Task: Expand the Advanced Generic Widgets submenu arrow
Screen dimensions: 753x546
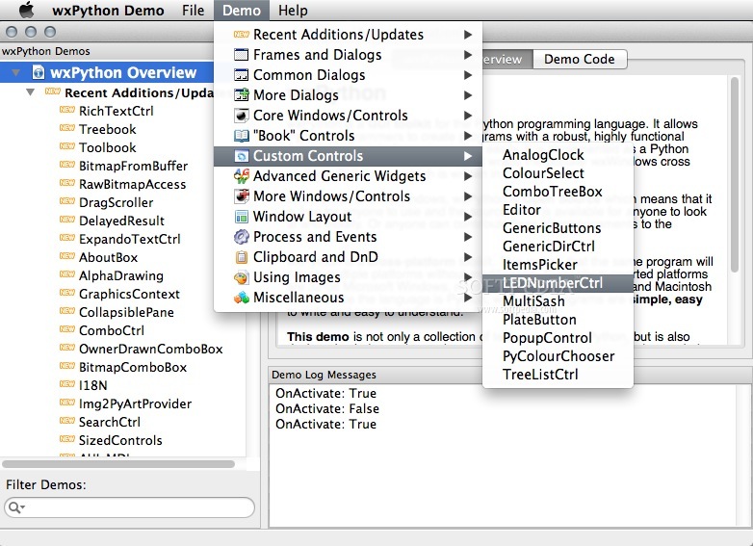Action: pos(468,176)
